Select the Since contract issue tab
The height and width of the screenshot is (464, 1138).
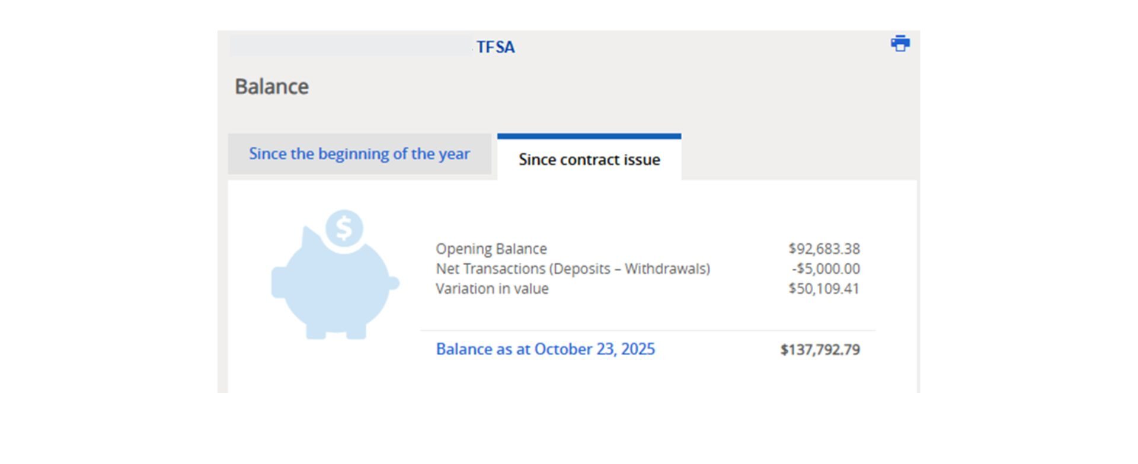(589, 160)
